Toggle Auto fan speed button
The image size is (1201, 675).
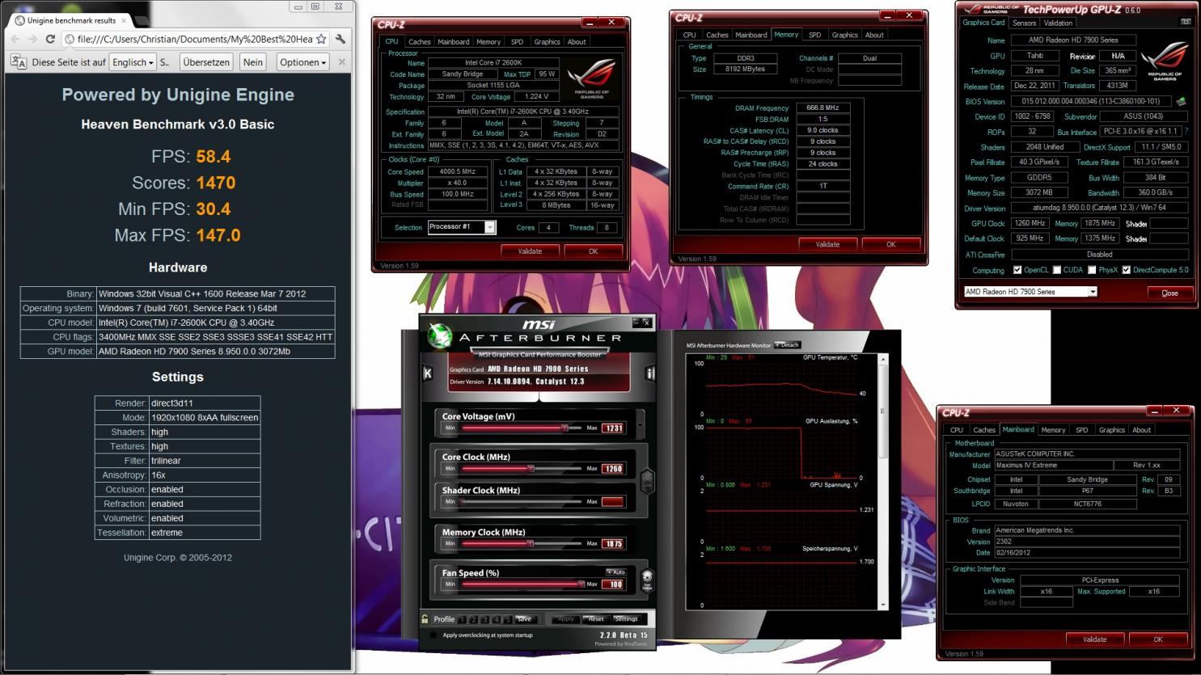coord(616,572)
